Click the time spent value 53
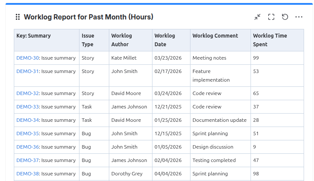The image size is (314, 181). tap(256, 71)
